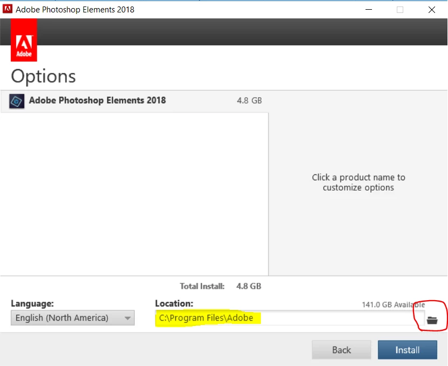Image resolution: width=448 pixels, height=366 pixels.
Task: Close the installer window
Action: pos(432,9)
